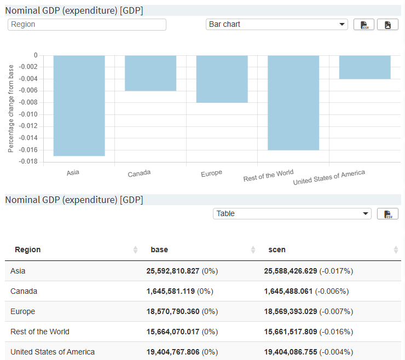Image resolution: width=405 pixels, height=360 pixels.
Task: Click the Asia x-axis label
Action: click(73, 172)
